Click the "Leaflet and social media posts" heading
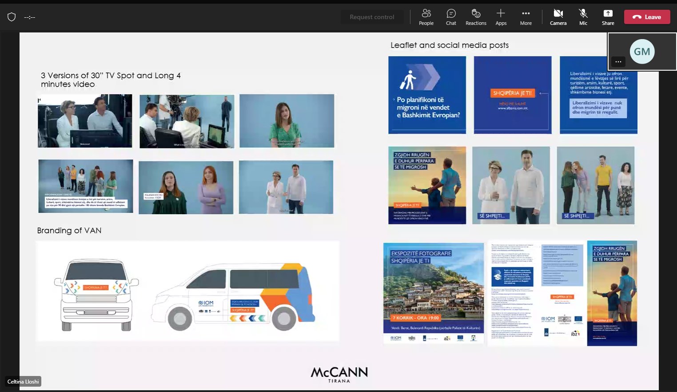 (x=450, y=45)
